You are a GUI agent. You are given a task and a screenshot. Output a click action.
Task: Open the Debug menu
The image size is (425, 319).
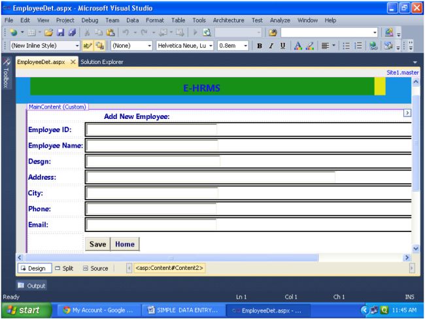pos(90,20)
